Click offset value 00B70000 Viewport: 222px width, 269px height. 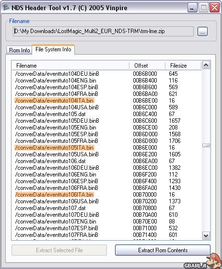coord(145,195)
